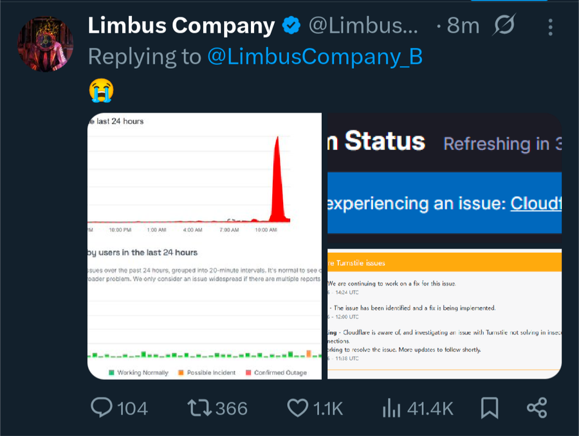This screenshot has width=579, height=436.
Task: Open view analytics bar chart icon
Action: pyautogui.click(x=392, y=407)
